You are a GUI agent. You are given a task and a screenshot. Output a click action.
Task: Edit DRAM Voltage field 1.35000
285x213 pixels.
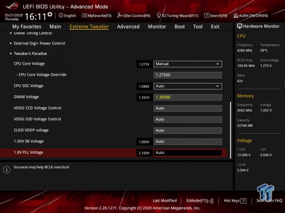pyautogui.click(x=188, y=97)
